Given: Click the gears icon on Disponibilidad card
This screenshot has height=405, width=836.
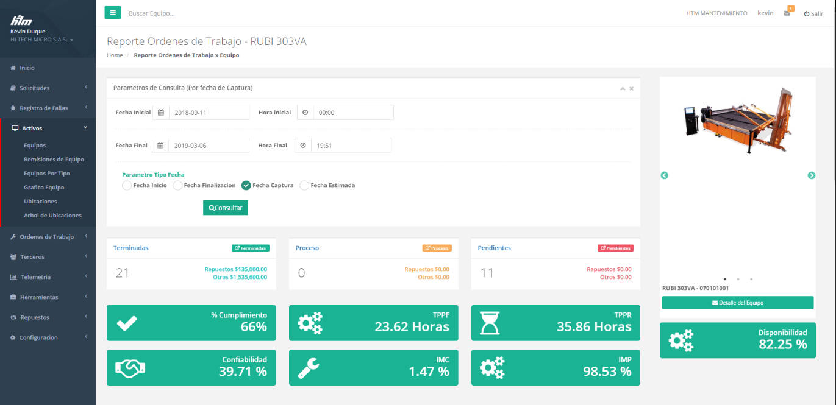Looking at the screenshot, I should click(681, 340).
